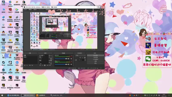Open OBS Settings from Controls panel

click(96, 61)
